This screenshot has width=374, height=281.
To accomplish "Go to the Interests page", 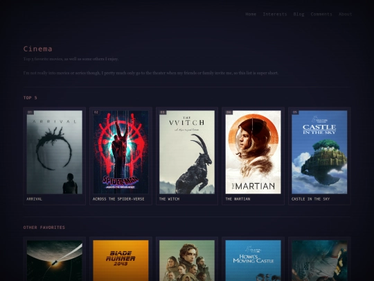I will pos(275,15).
